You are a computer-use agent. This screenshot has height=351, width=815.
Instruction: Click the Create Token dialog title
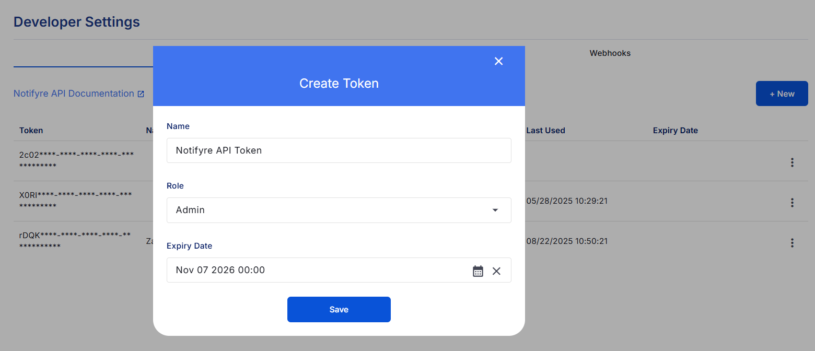(339, 84)
